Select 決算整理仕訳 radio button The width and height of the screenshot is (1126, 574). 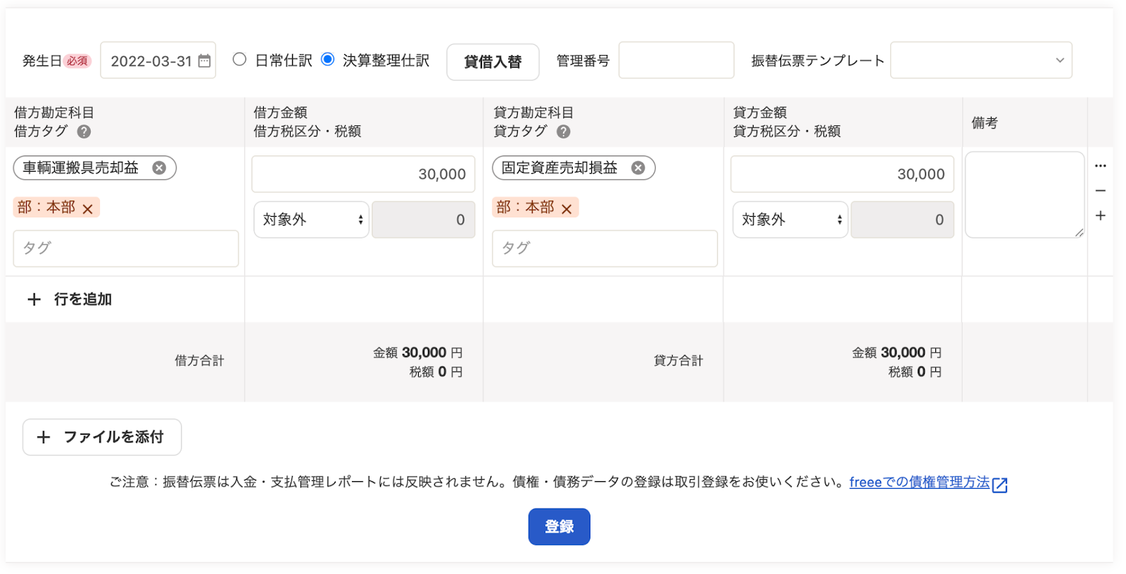[x=327, y=60]
